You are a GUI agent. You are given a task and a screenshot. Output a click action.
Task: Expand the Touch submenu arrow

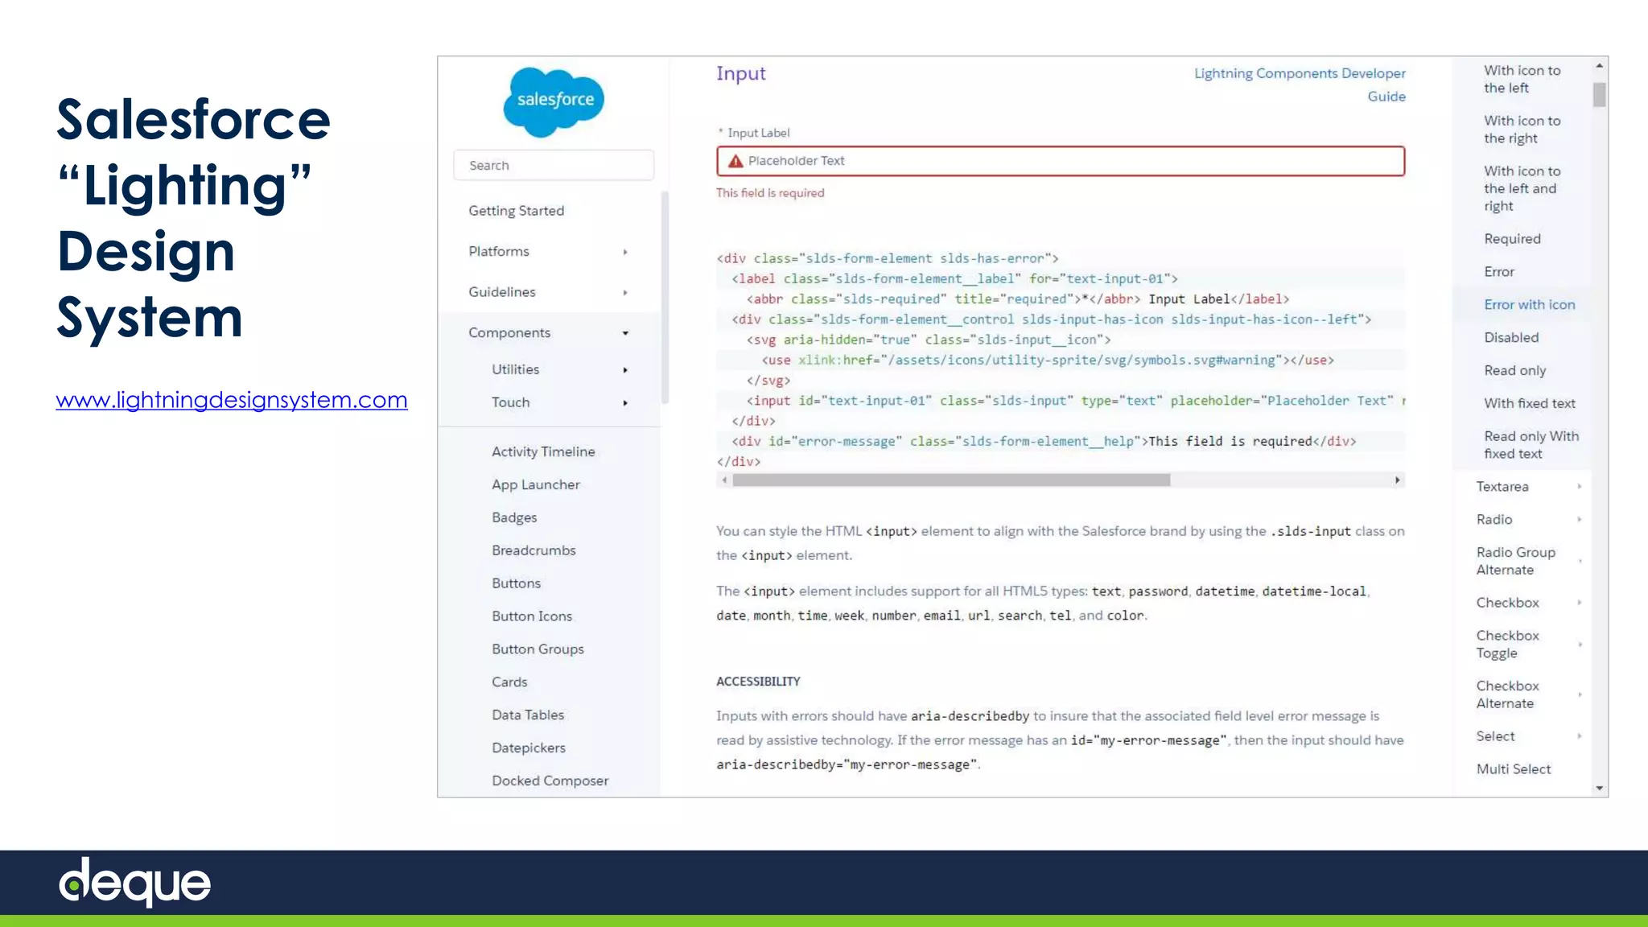coord(625,402)
